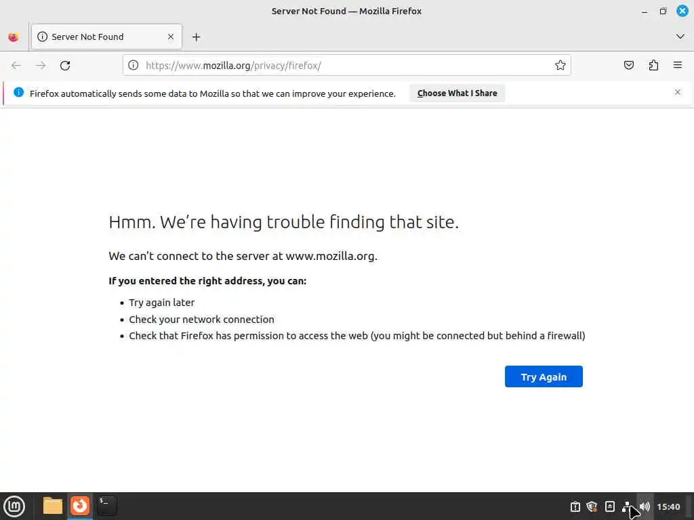Show site information icon in address bar
This screenshot has height=520, width=694.
point(133,66)
